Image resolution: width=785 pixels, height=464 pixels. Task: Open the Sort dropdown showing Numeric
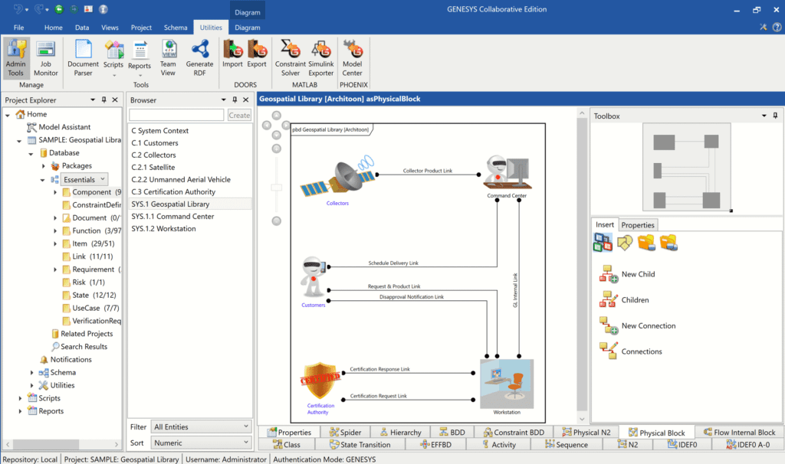201,443
